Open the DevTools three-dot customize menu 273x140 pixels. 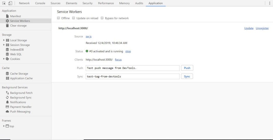coord(270,3)
